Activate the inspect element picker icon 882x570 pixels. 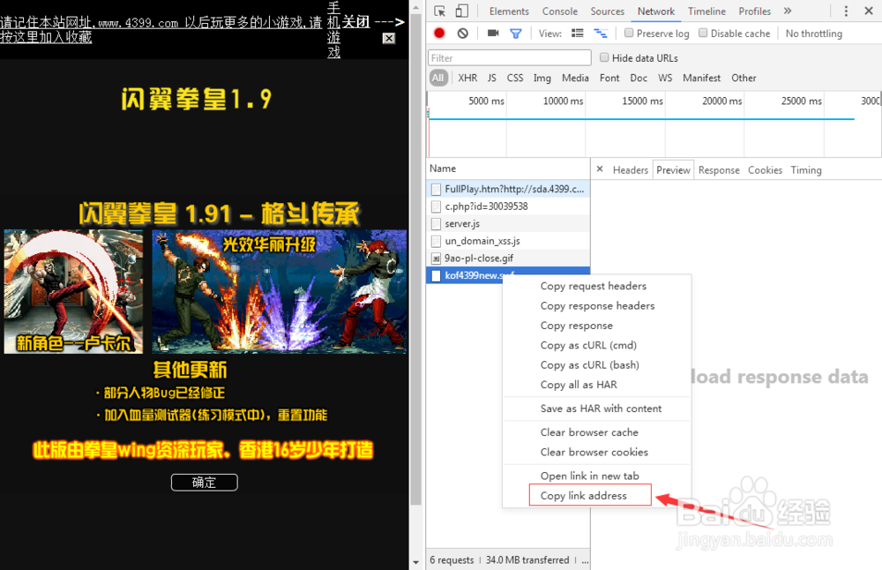point(440,11)
